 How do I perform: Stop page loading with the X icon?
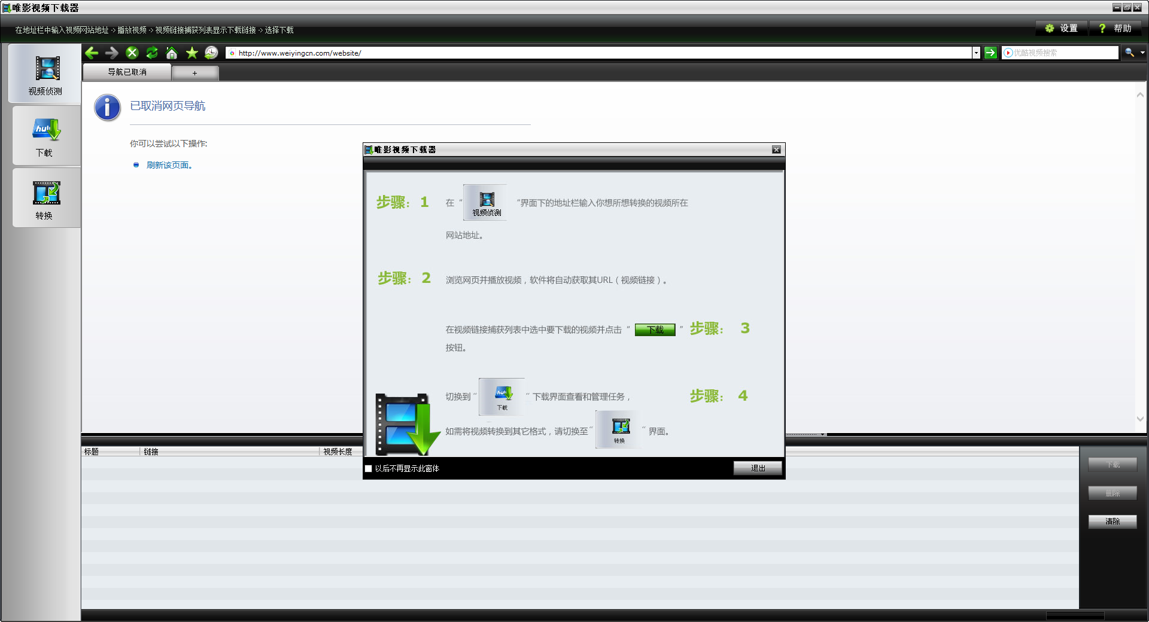tap(132, 53)
